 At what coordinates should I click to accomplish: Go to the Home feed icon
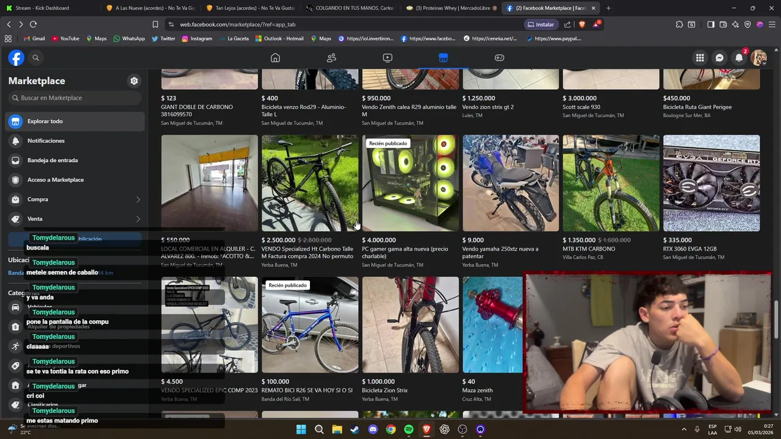coord(275,58)
